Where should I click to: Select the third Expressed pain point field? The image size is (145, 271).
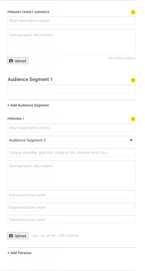(71, 220)
